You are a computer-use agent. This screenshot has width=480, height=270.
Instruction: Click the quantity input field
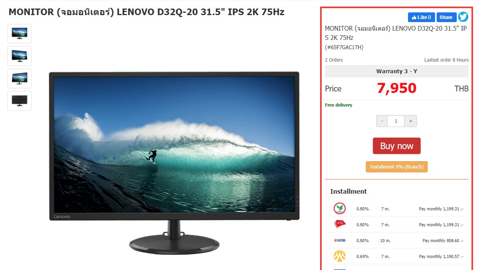pyautogui.click(x=396, y=121)
